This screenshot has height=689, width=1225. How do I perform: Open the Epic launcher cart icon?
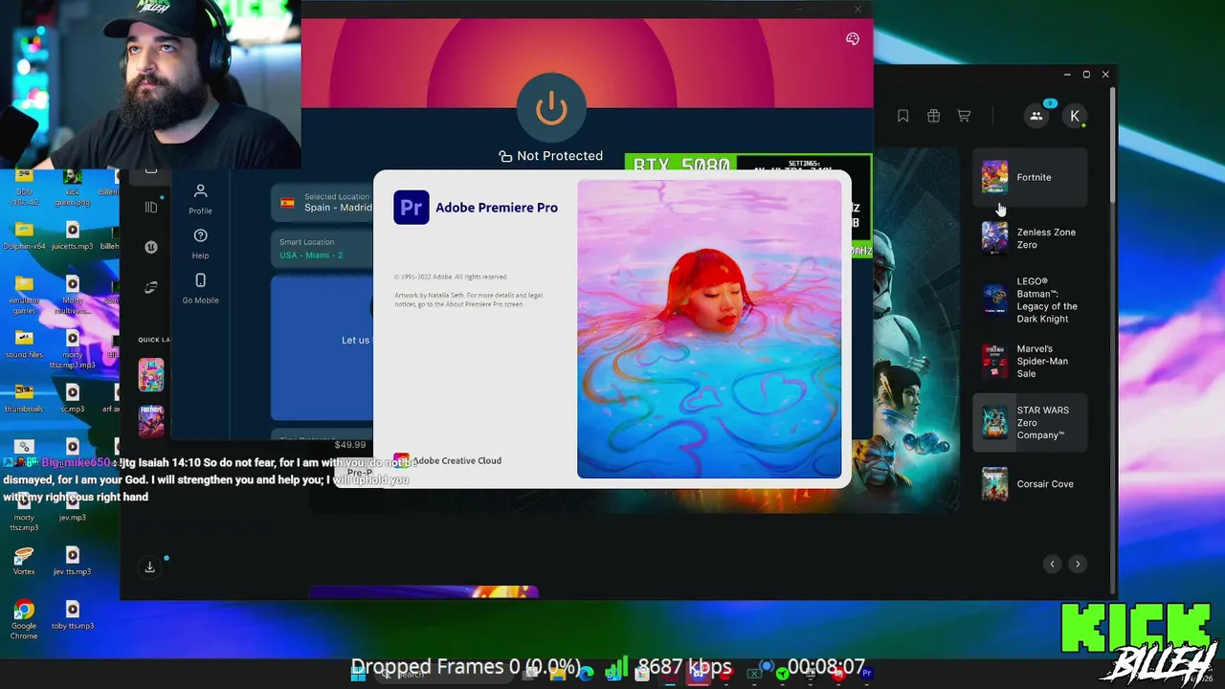pos(964,116)
